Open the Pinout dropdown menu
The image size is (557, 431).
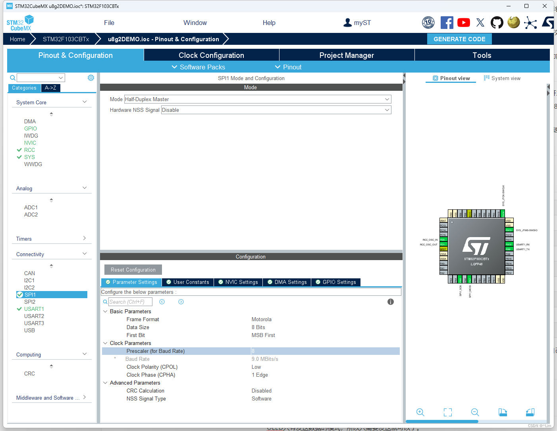tap(288, 67)
